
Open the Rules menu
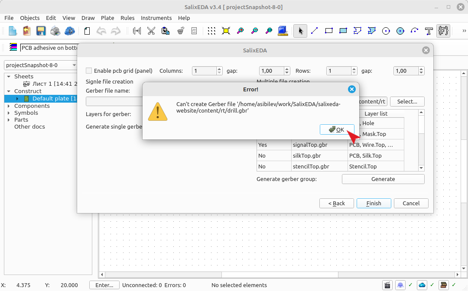click(x=127, y=18)
